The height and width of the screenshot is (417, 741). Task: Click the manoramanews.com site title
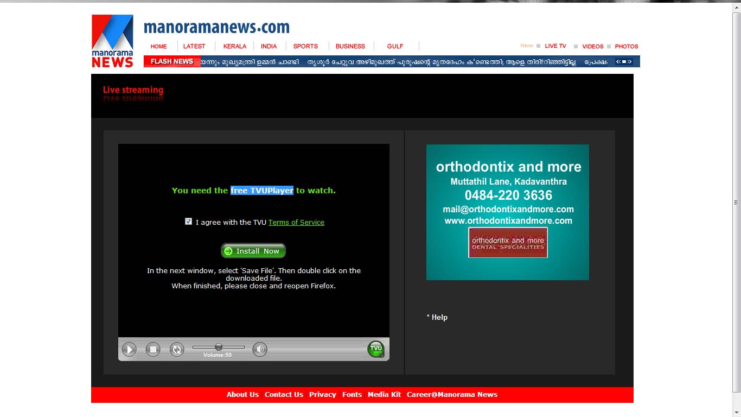216,27
